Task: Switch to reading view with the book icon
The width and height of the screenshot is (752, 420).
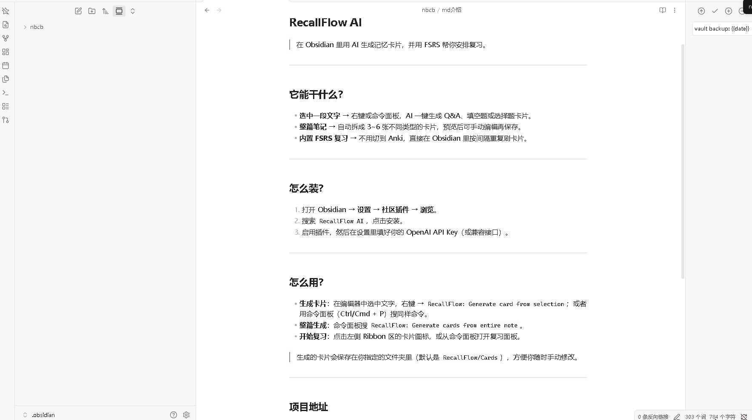Action: tap(663, 10)
